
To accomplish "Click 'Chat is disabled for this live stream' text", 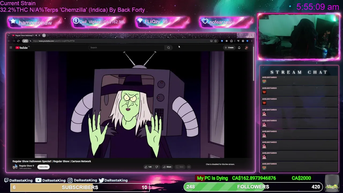I will pos(220,164).
